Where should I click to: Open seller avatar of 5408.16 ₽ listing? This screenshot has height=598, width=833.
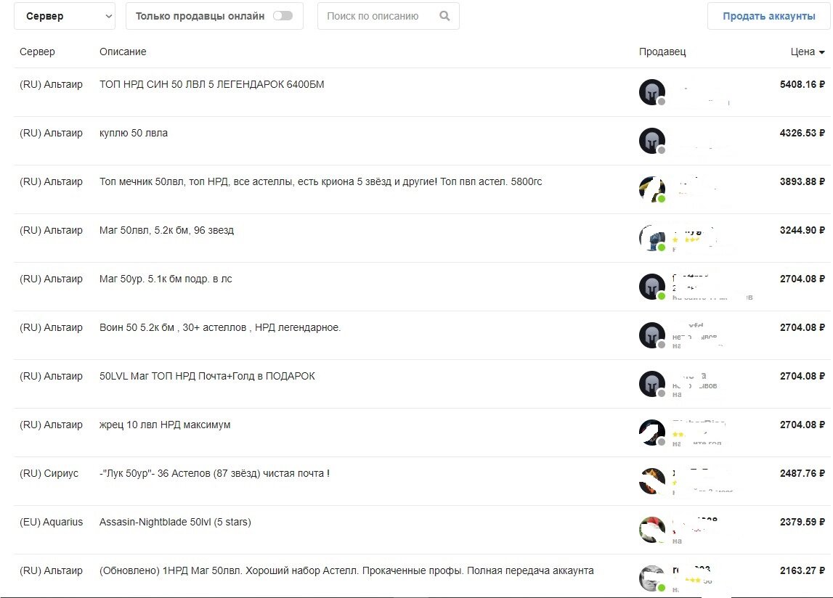(652, 92)
